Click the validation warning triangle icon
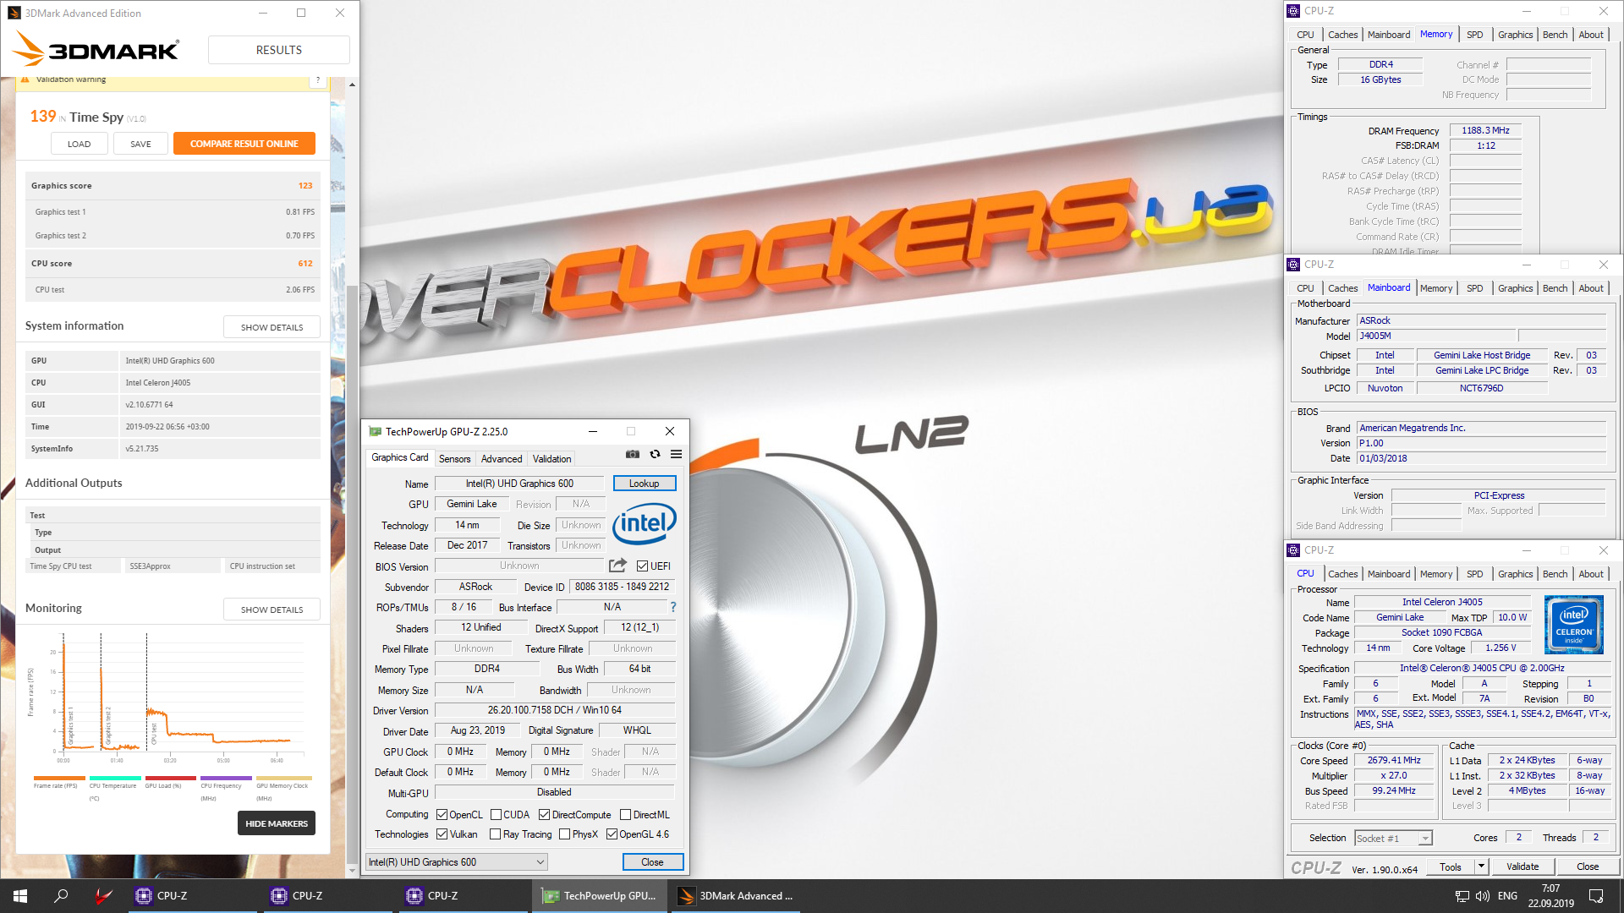 point(25,79)
